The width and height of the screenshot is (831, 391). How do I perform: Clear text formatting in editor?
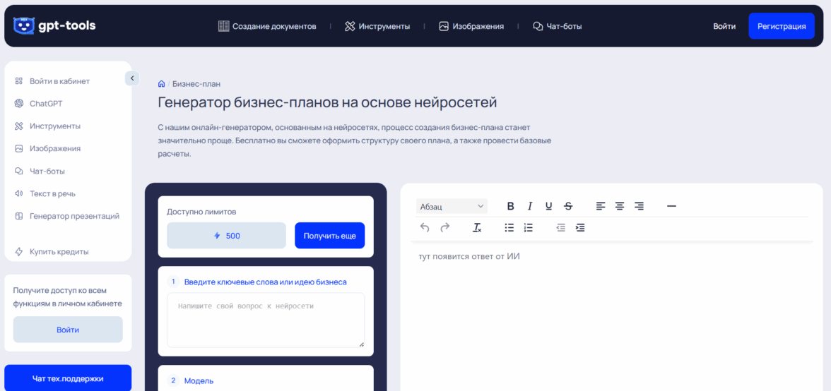pyautogui.click(x=477, y=227)
